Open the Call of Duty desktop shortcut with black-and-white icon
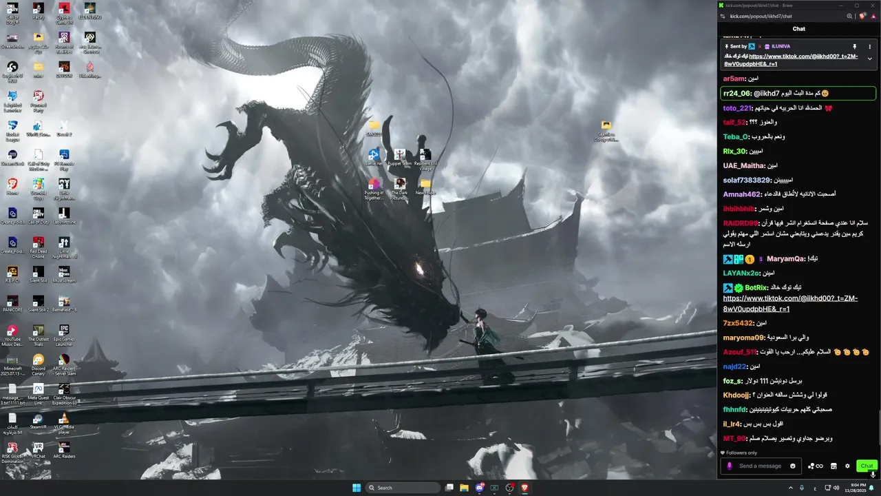 (x=38, y=216)
